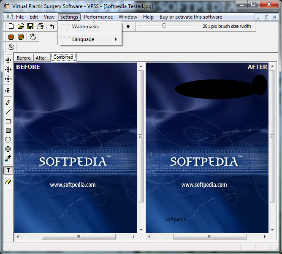Select the Line tool
The width and height of the screenshot is (282, 254).
[8, 112]
